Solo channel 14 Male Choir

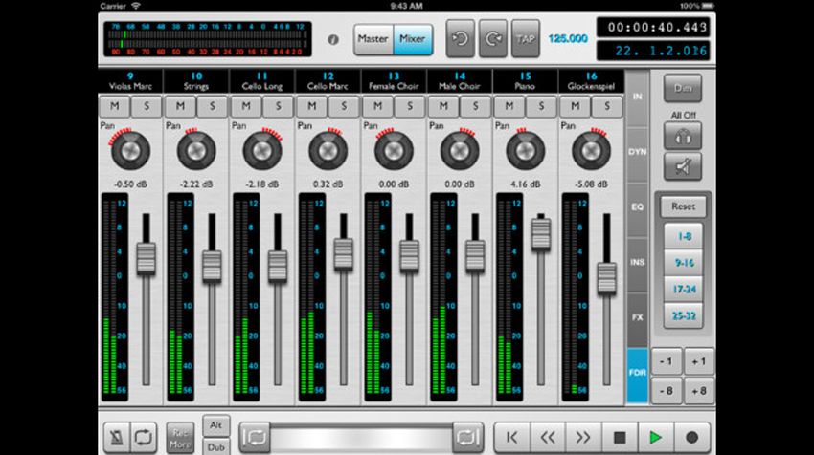click(x=476, y=106)
